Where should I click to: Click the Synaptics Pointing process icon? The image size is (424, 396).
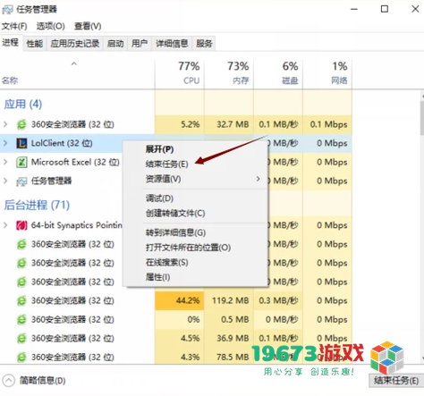coord(21,225)
